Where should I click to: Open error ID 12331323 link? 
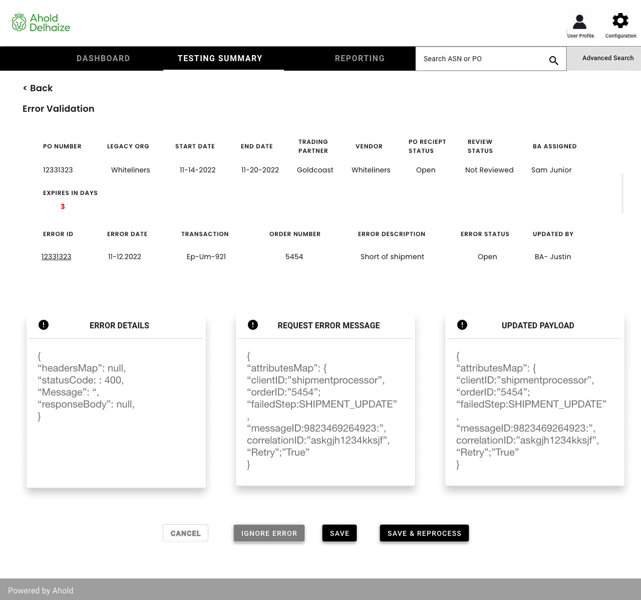click(56, 257)
